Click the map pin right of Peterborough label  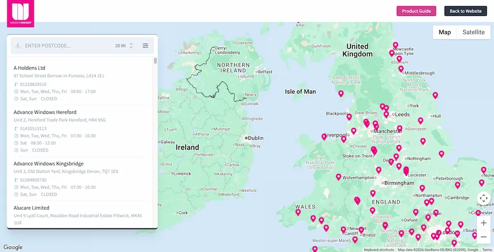[458, 185]
